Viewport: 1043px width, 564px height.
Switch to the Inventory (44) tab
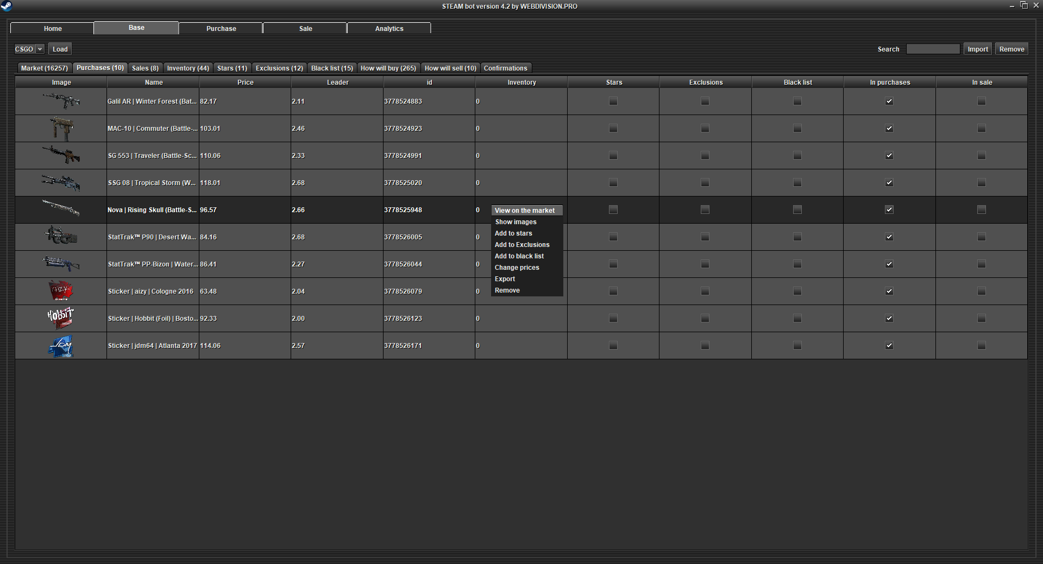tap(188, 68)
